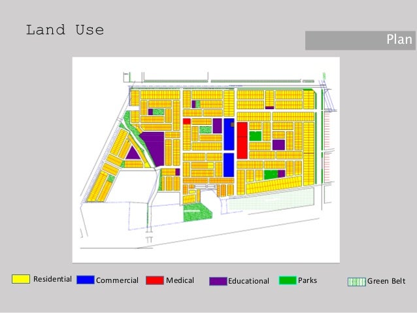Click the small red medical plot on map
This screenshot has height=313, width=417.
pos(187,122)
